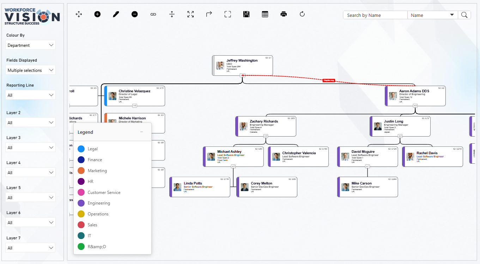This screenshot has width=480, height=264.
Task: Click the refresh circular arrow icon
Action: click(x=302, y=14)
